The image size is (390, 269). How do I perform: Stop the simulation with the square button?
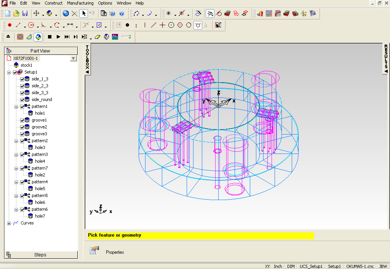tap(50, 37)
